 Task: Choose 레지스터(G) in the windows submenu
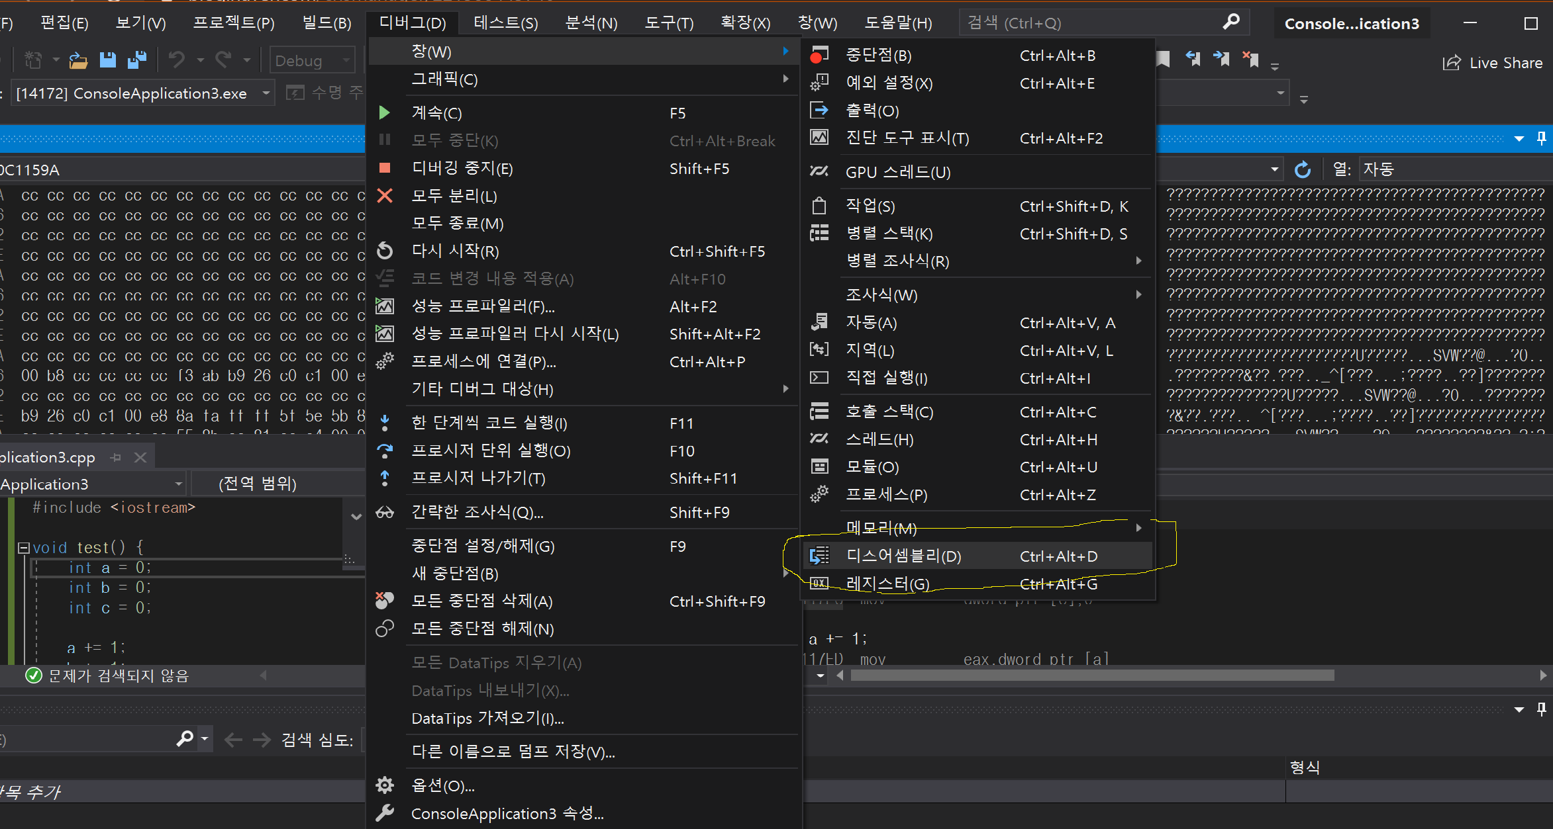(x=887, y=584)
